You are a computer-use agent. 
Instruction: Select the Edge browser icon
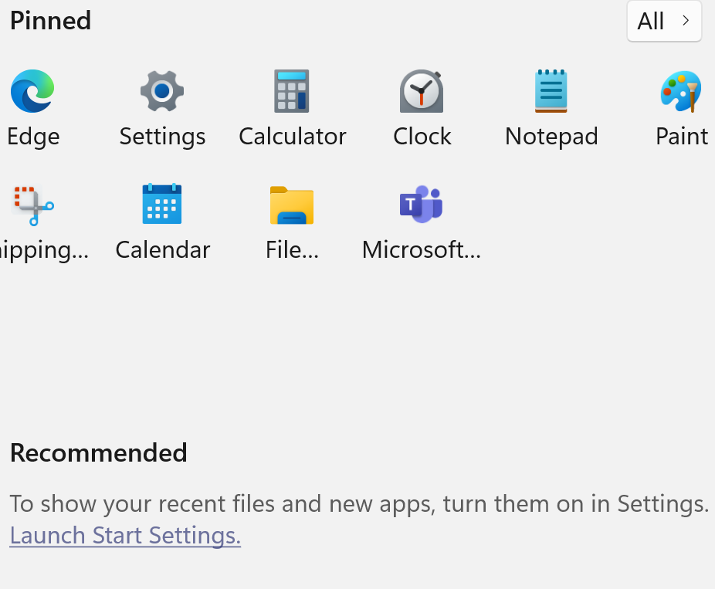pyautogui.click(x=32, y=91)
